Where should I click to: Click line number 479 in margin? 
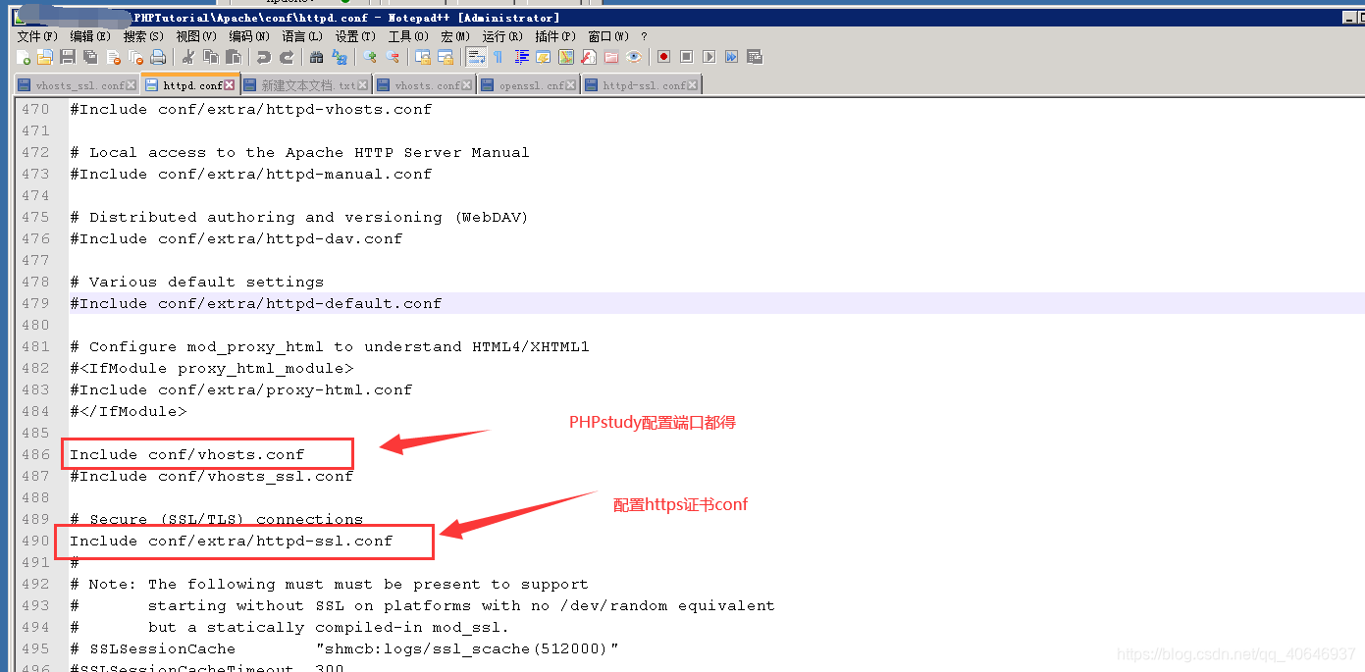[x=35, y=303]
